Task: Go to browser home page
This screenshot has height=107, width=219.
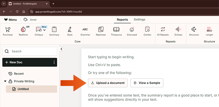Action: pyautogui.click(x=24, y=12)
